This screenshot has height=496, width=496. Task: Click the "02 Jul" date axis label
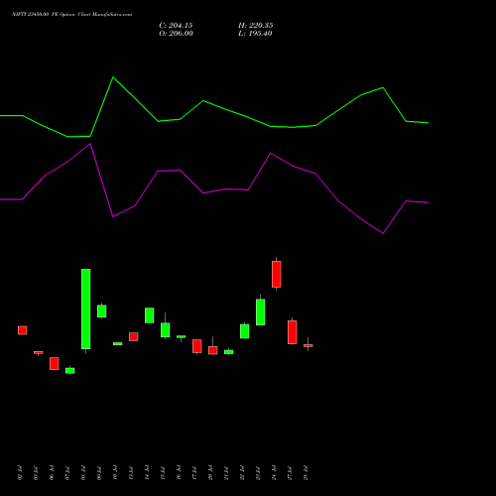pyautogui.click(x=20, y=472)
